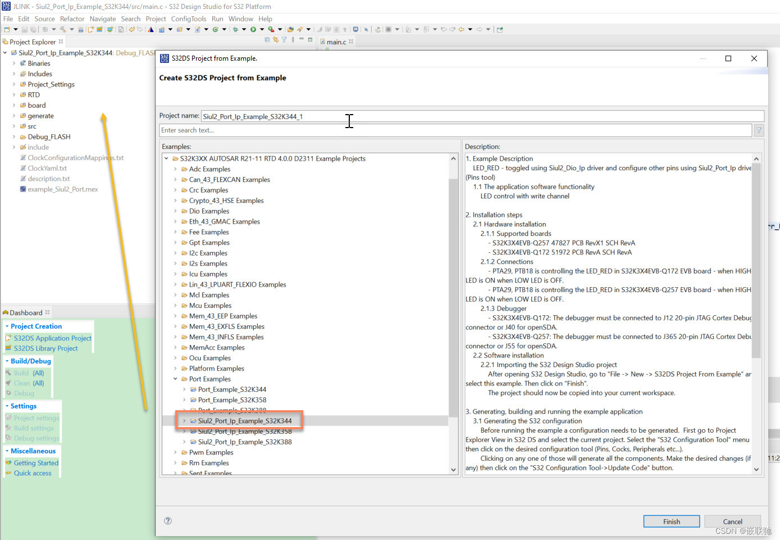Collapse all in Project Explorer

[x=267, y=40]
